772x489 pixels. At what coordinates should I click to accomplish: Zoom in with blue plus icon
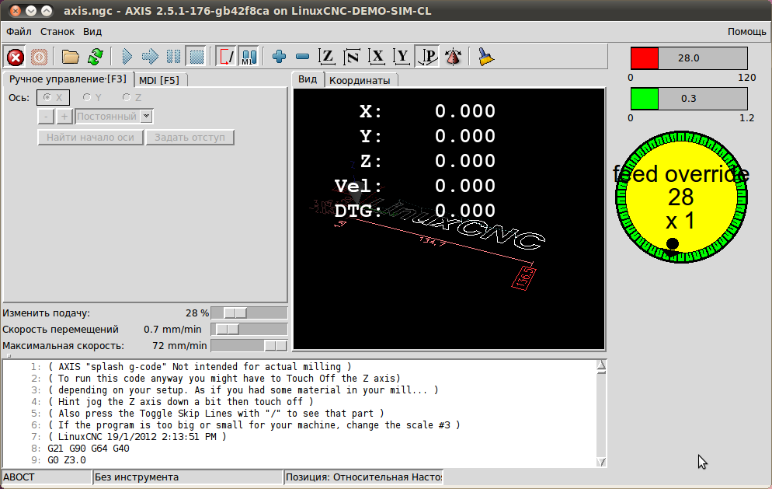(x=279, y=58)
